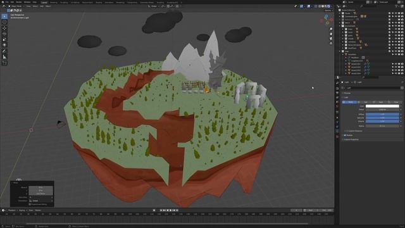Viewport: 405px width, 228px height.
Task: Click the Blender logo menu icon
Action: [3, 2]
